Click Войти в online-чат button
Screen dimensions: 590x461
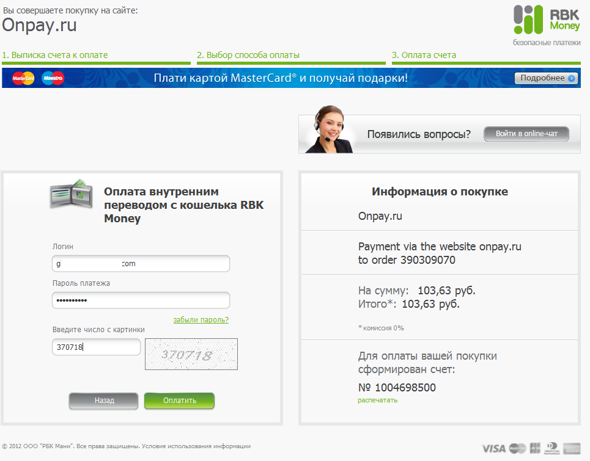click(526, 134)
